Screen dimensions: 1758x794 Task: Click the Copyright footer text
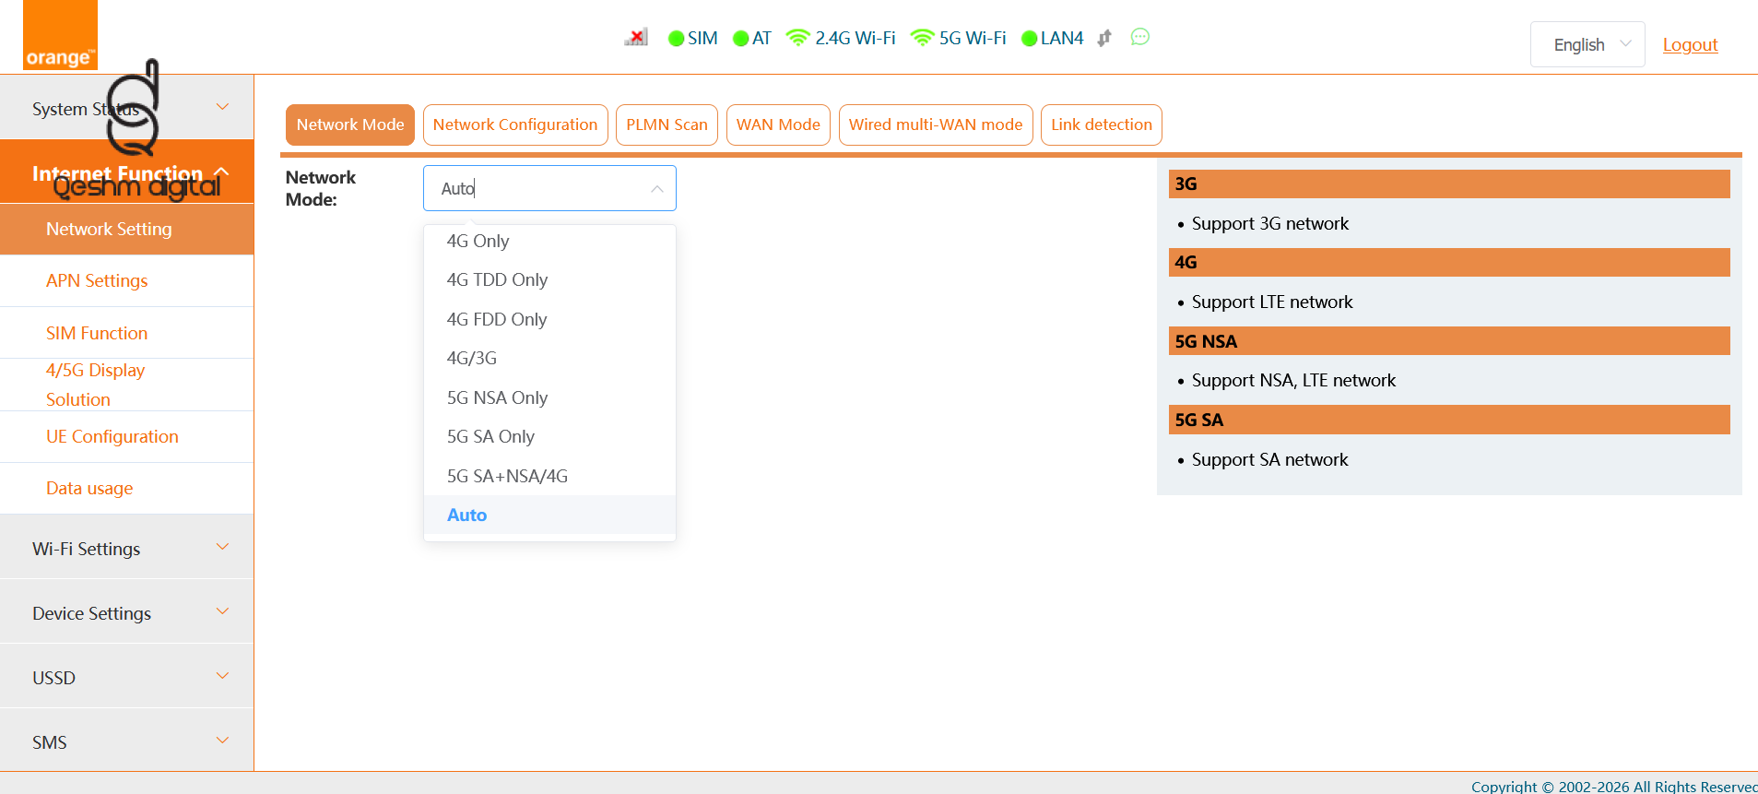pos(1614,787)
